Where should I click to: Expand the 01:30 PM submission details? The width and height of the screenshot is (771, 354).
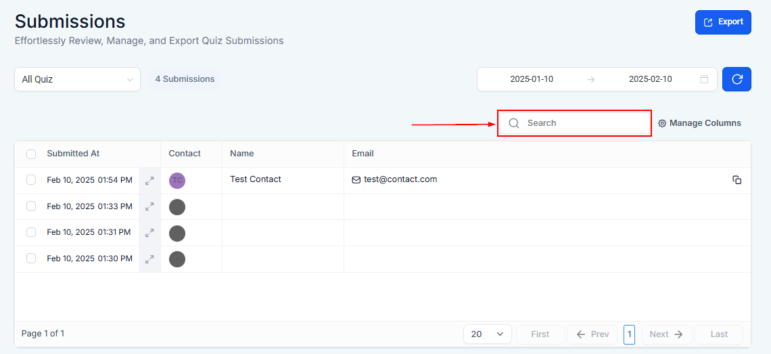click(x=149, y=259)
